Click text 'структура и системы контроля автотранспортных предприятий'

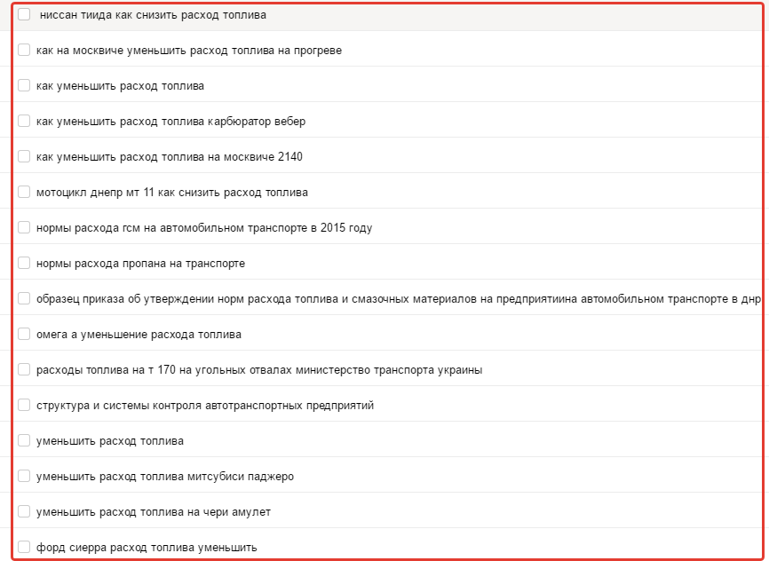[x=205, y=406]
